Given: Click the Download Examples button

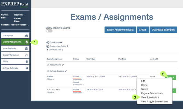Looking at the screenshot, I should (163, 30).
